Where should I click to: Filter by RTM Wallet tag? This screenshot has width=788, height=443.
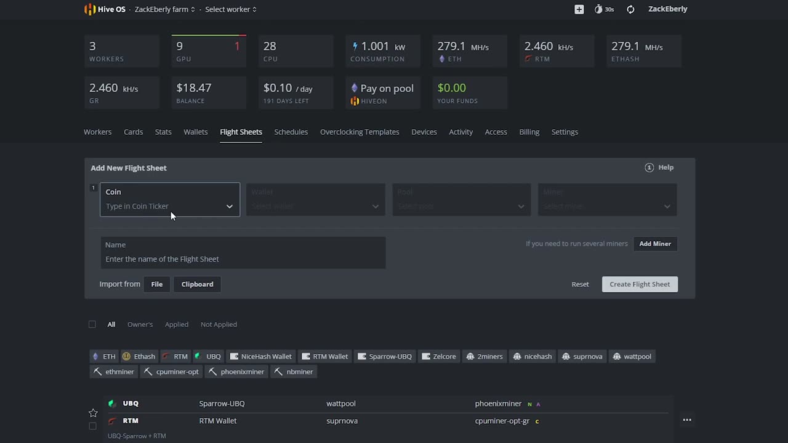325,356
